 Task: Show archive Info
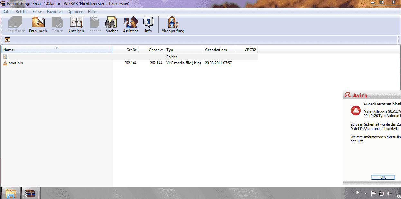click(x=148, y=25)
